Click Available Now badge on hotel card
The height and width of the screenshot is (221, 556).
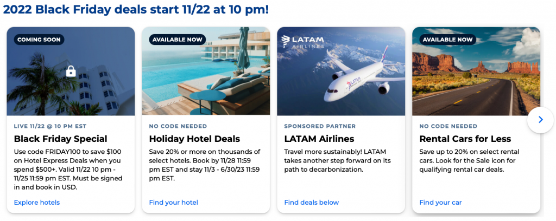click(175, 40)
